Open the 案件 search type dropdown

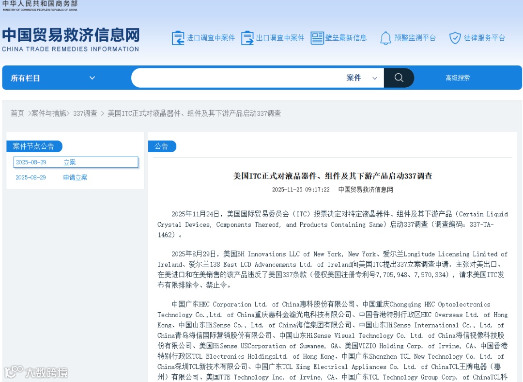(362, 78)
